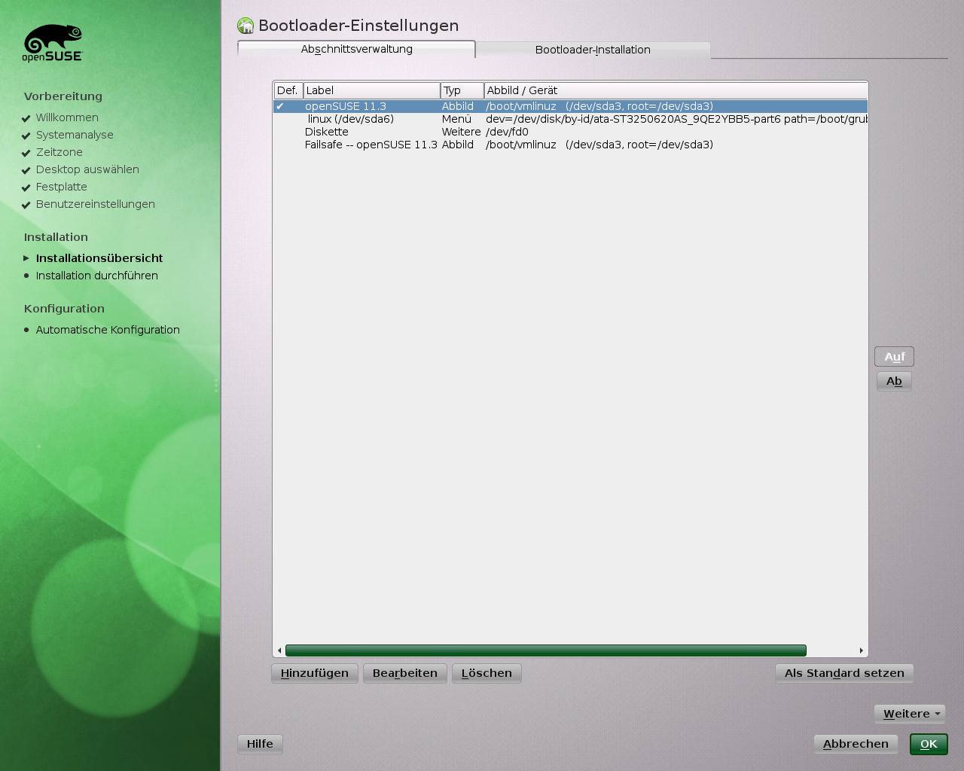Click the /dev/fd0 device cell

coord(507,132)
